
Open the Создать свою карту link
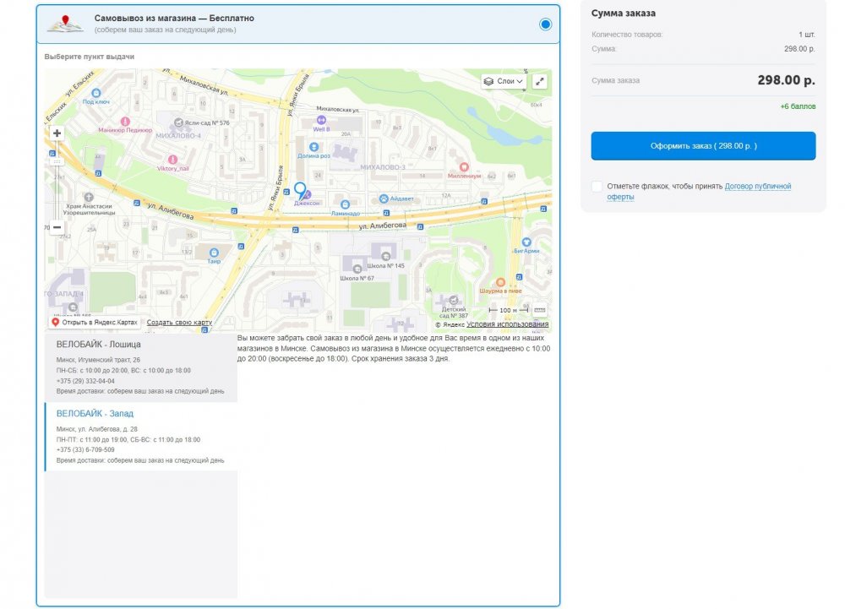click(x=179, y=323)
